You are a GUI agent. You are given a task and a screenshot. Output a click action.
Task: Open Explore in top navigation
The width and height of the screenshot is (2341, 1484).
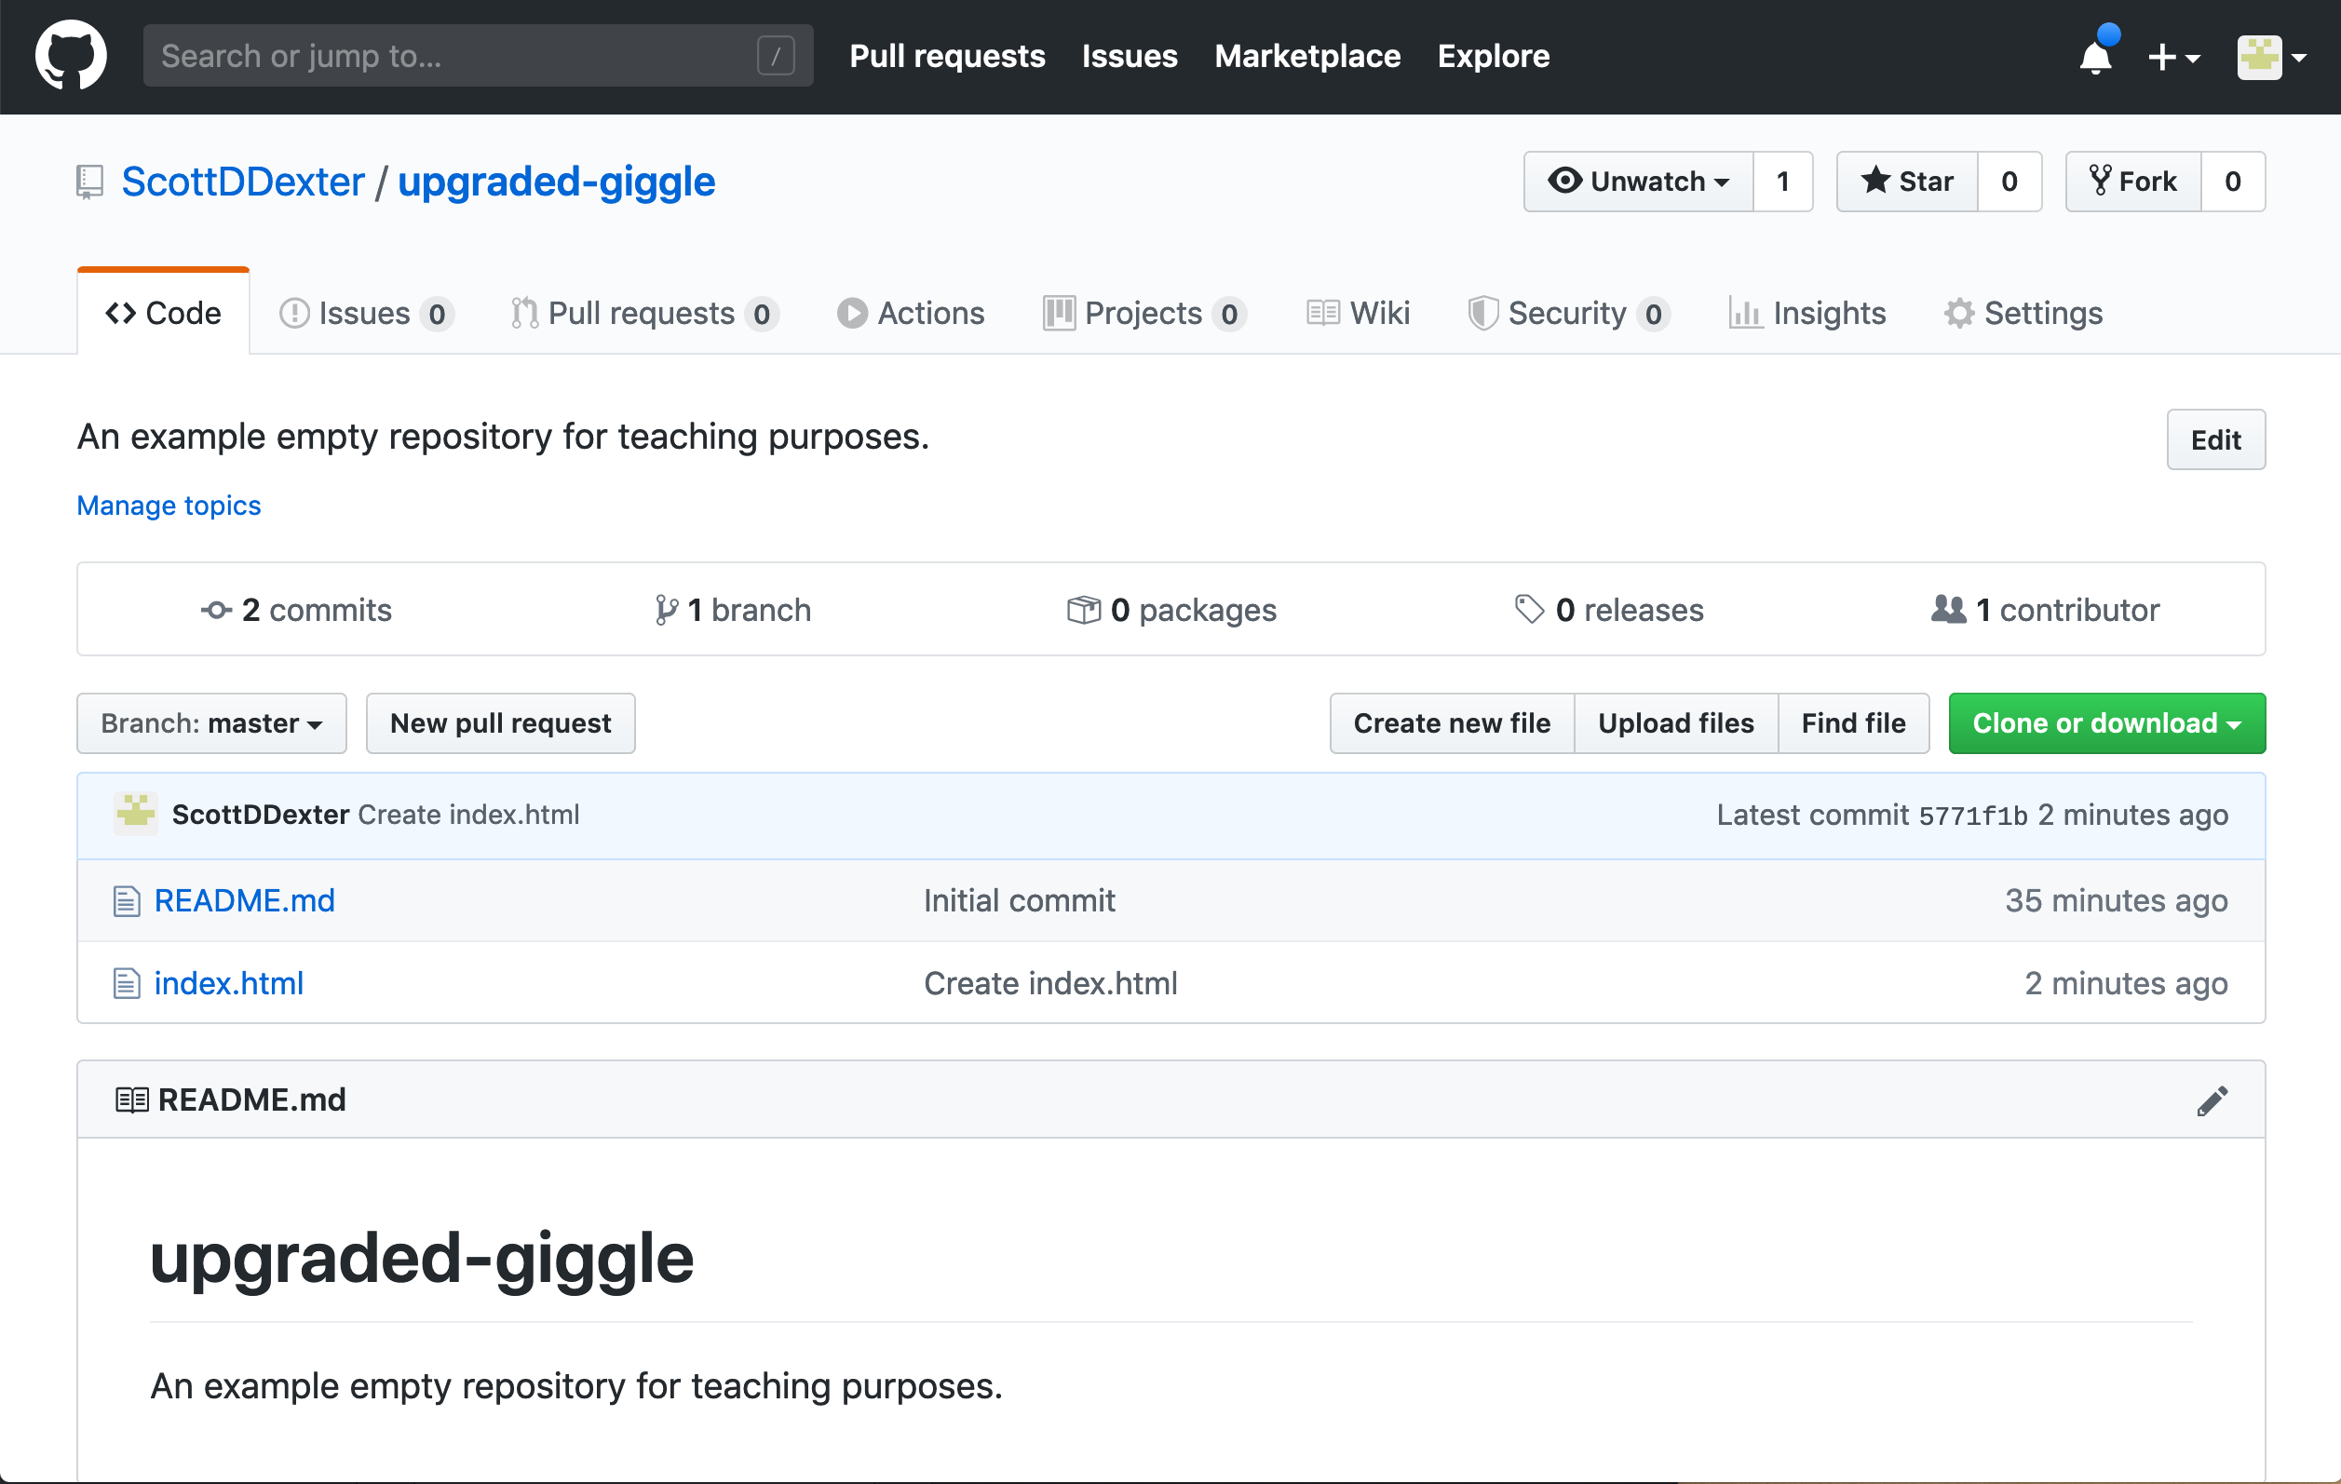coord(1494,57)
